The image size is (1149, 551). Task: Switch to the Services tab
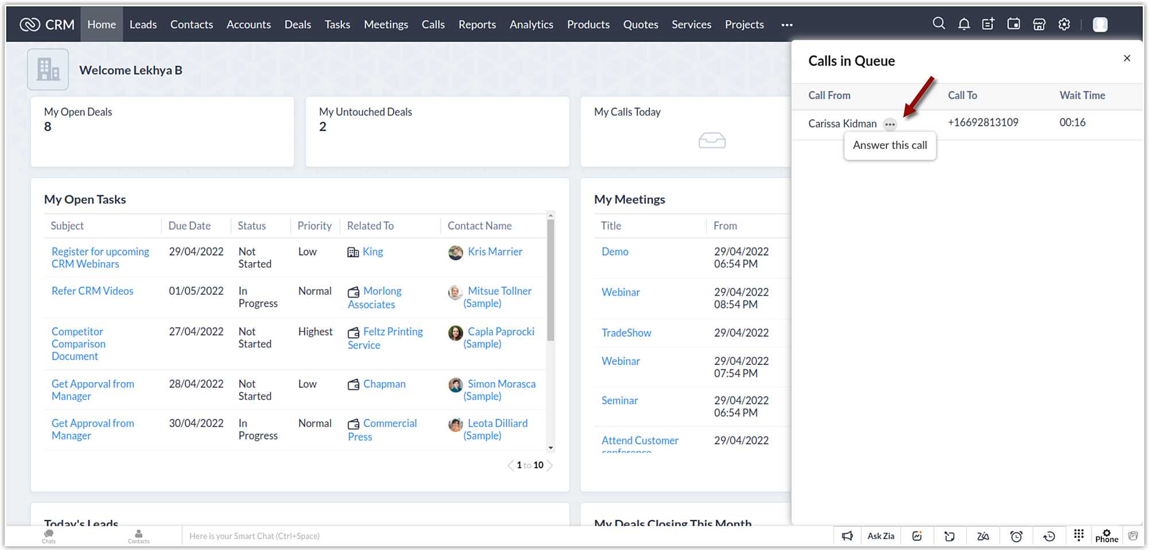(692, 25)
